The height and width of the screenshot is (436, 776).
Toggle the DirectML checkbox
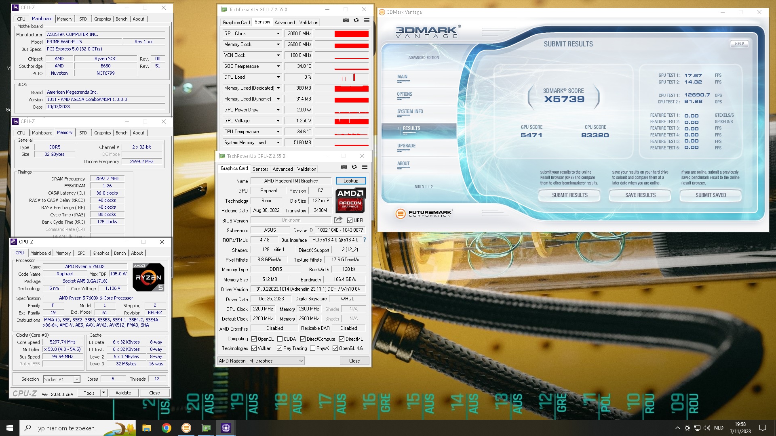click(342, 339)
